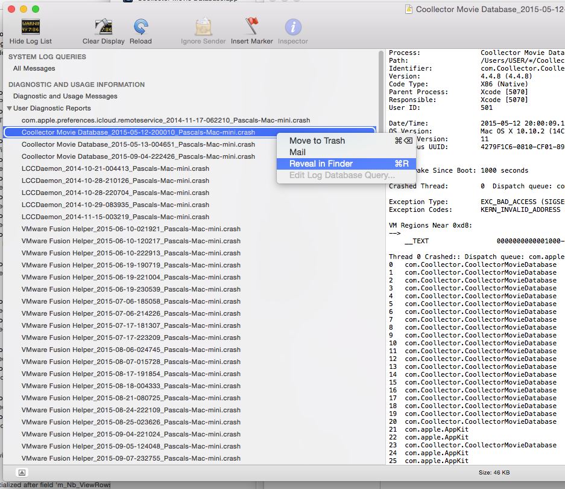Open VMware Fusion Helper 2015-09-04-221024 crash

(x=131, y=435)
